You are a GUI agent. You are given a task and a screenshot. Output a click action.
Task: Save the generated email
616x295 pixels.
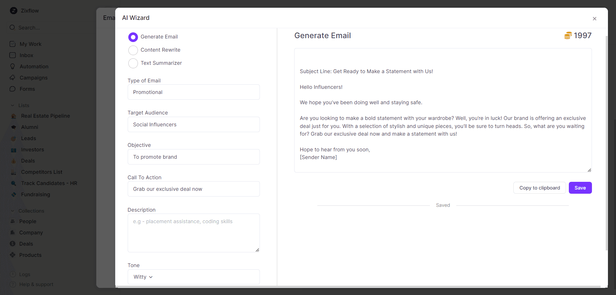click(580, 188)
